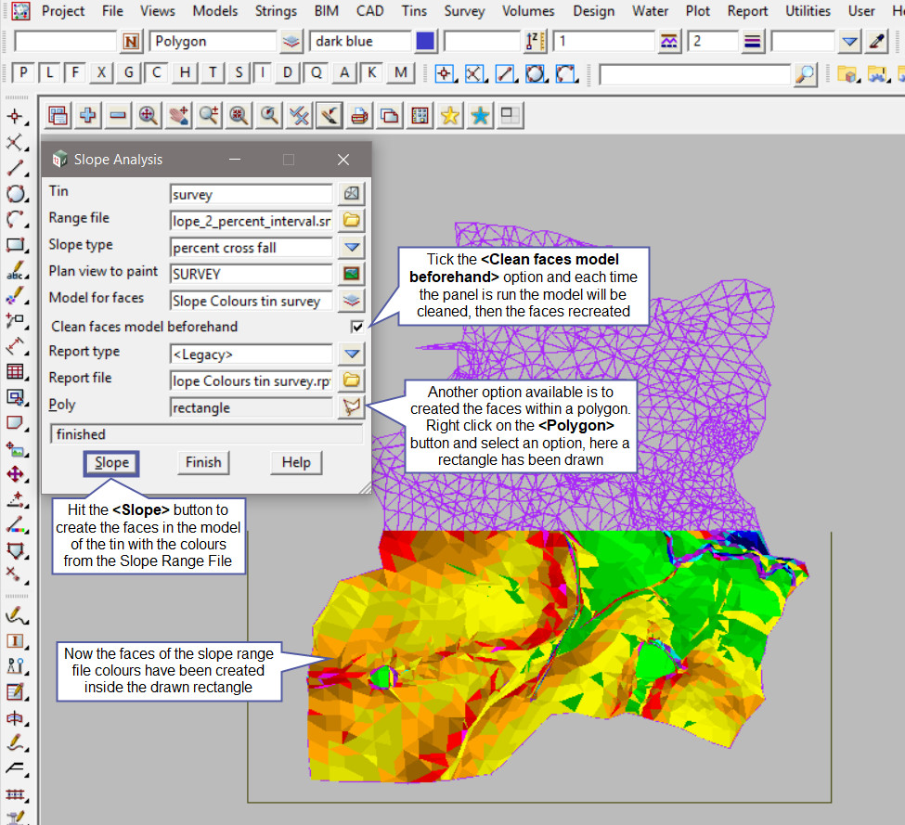Click the Polygon pick button beside Poly
Image resolution: width=905 pixels, height=825 pixels.
tap(352, 406)
